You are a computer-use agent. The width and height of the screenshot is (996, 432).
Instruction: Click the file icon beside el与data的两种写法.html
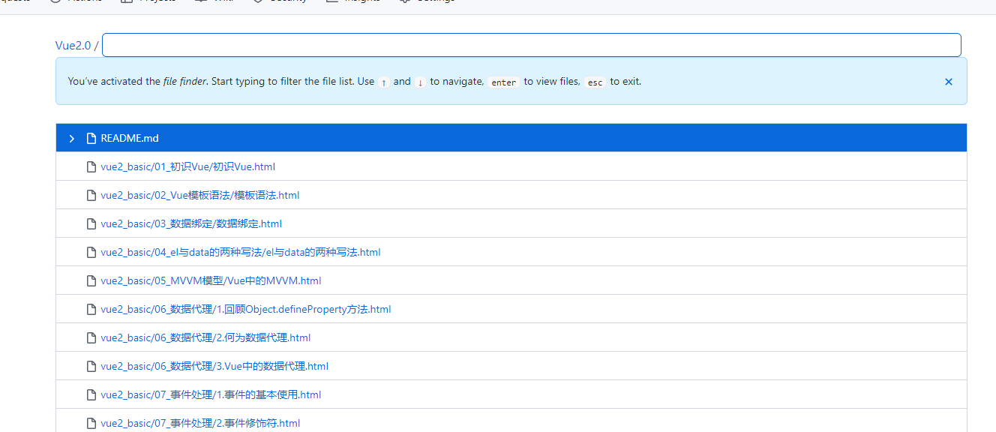click(x=91, y=253)
